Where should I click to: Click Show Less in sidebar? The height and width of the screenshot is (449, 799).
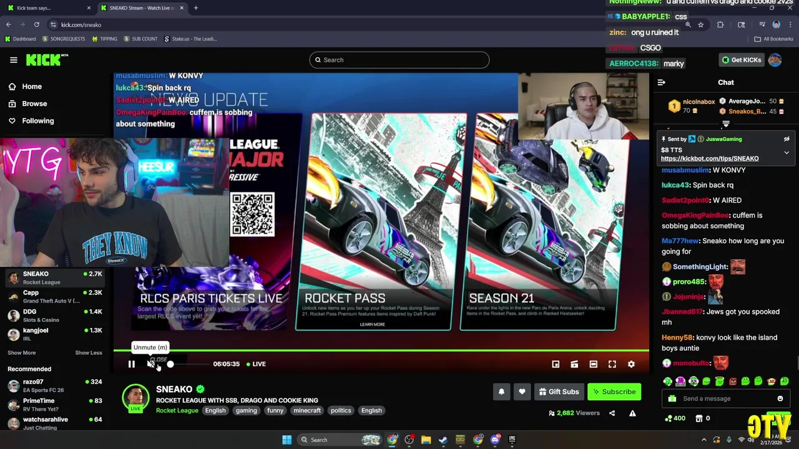tap(89, 353)
